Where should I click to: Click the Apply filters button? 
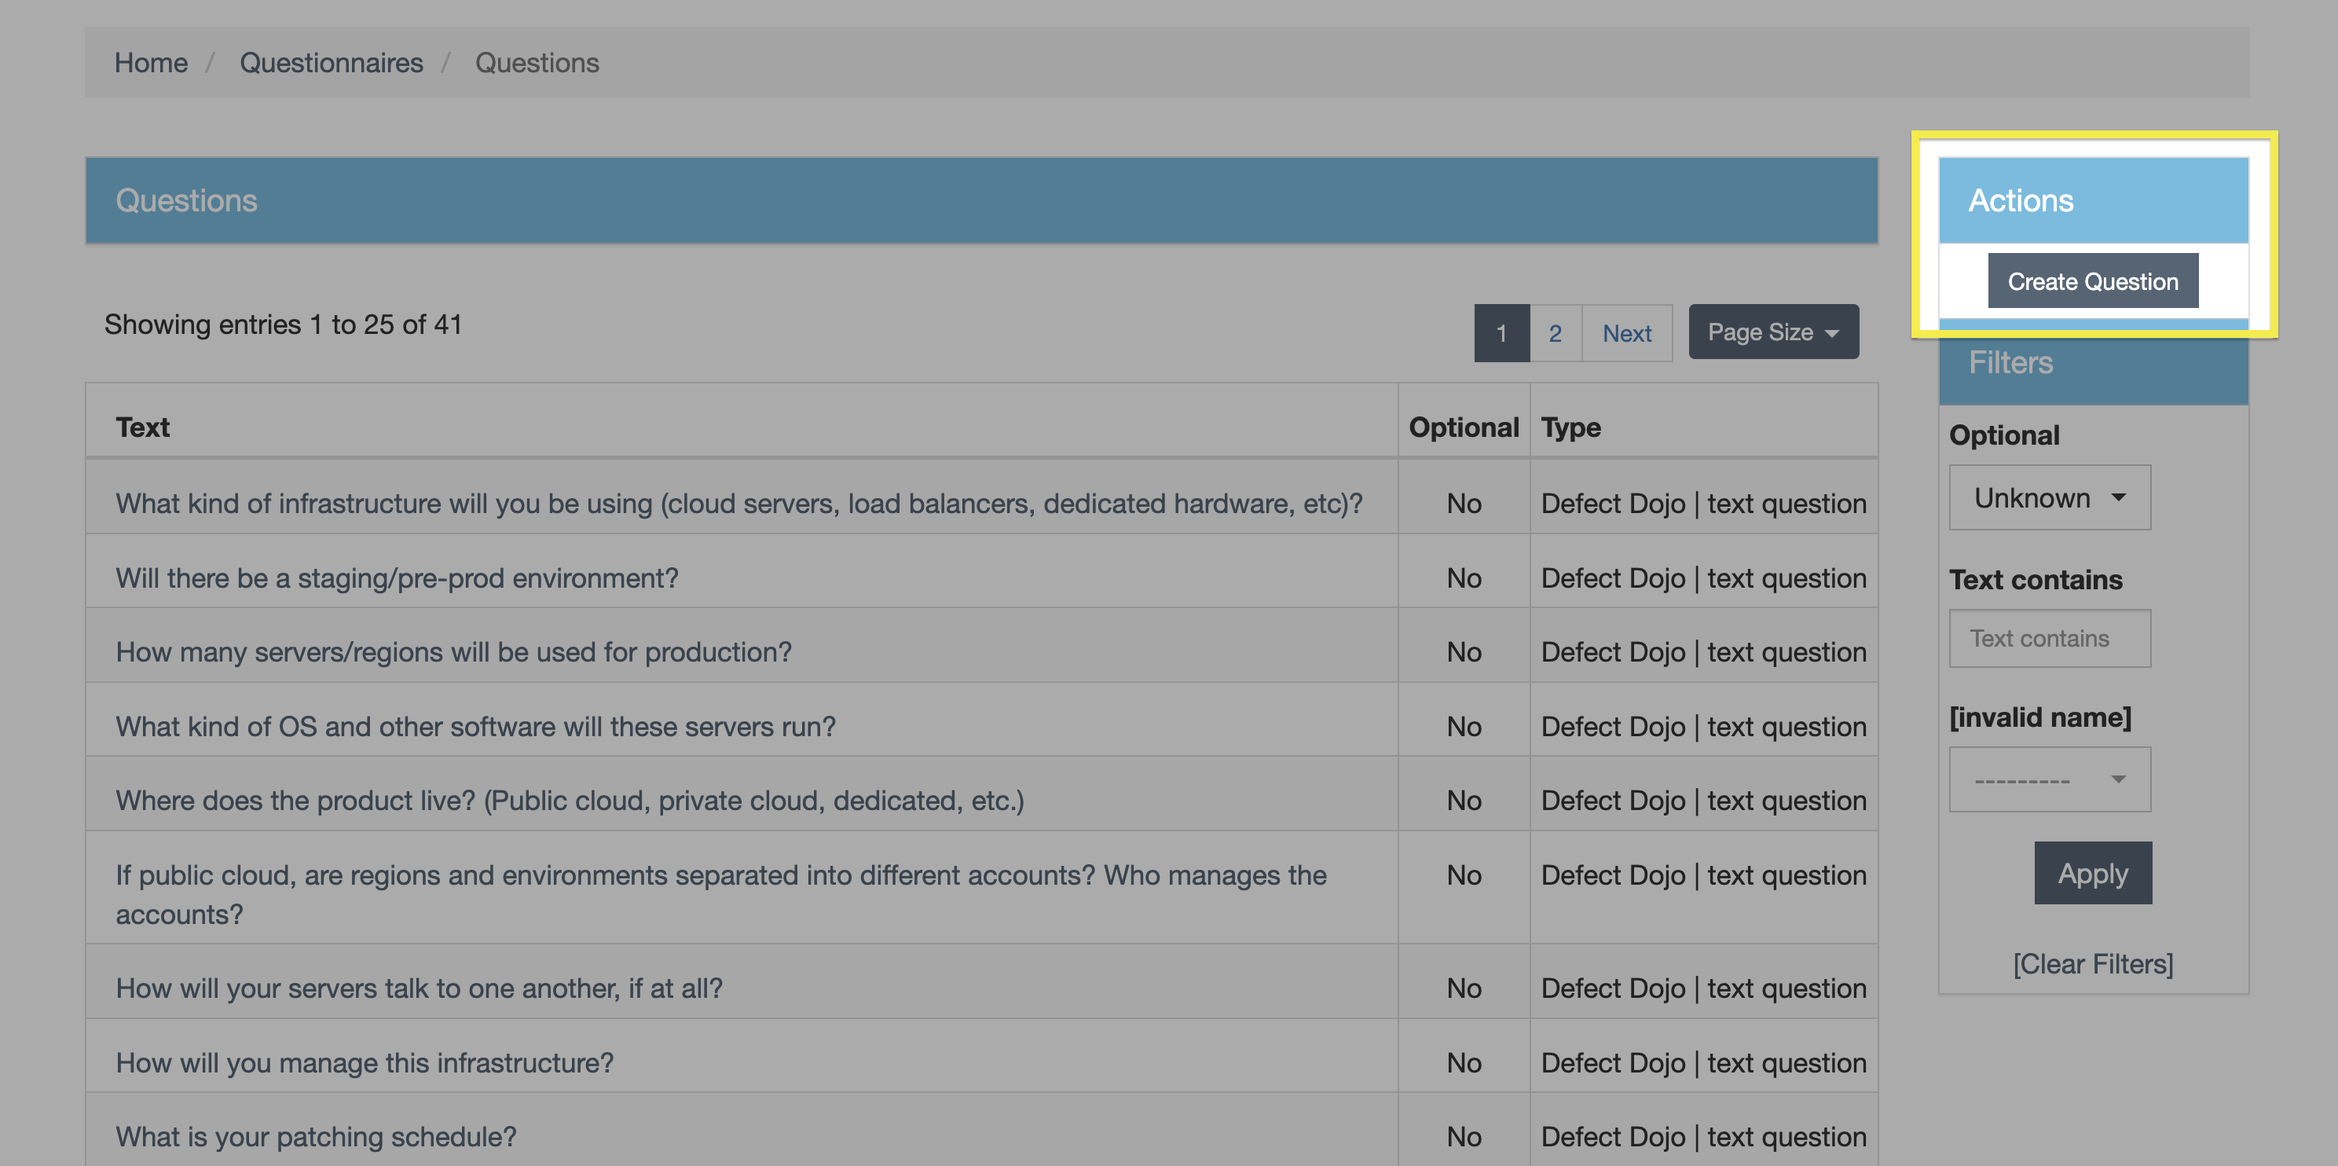tap(2092, 873)
